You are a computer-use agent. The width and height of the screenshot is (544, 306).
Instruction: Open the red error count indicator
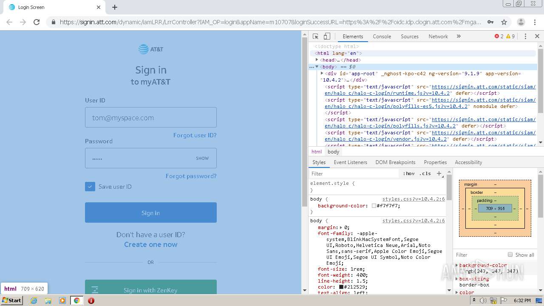[x=499, y=37]
